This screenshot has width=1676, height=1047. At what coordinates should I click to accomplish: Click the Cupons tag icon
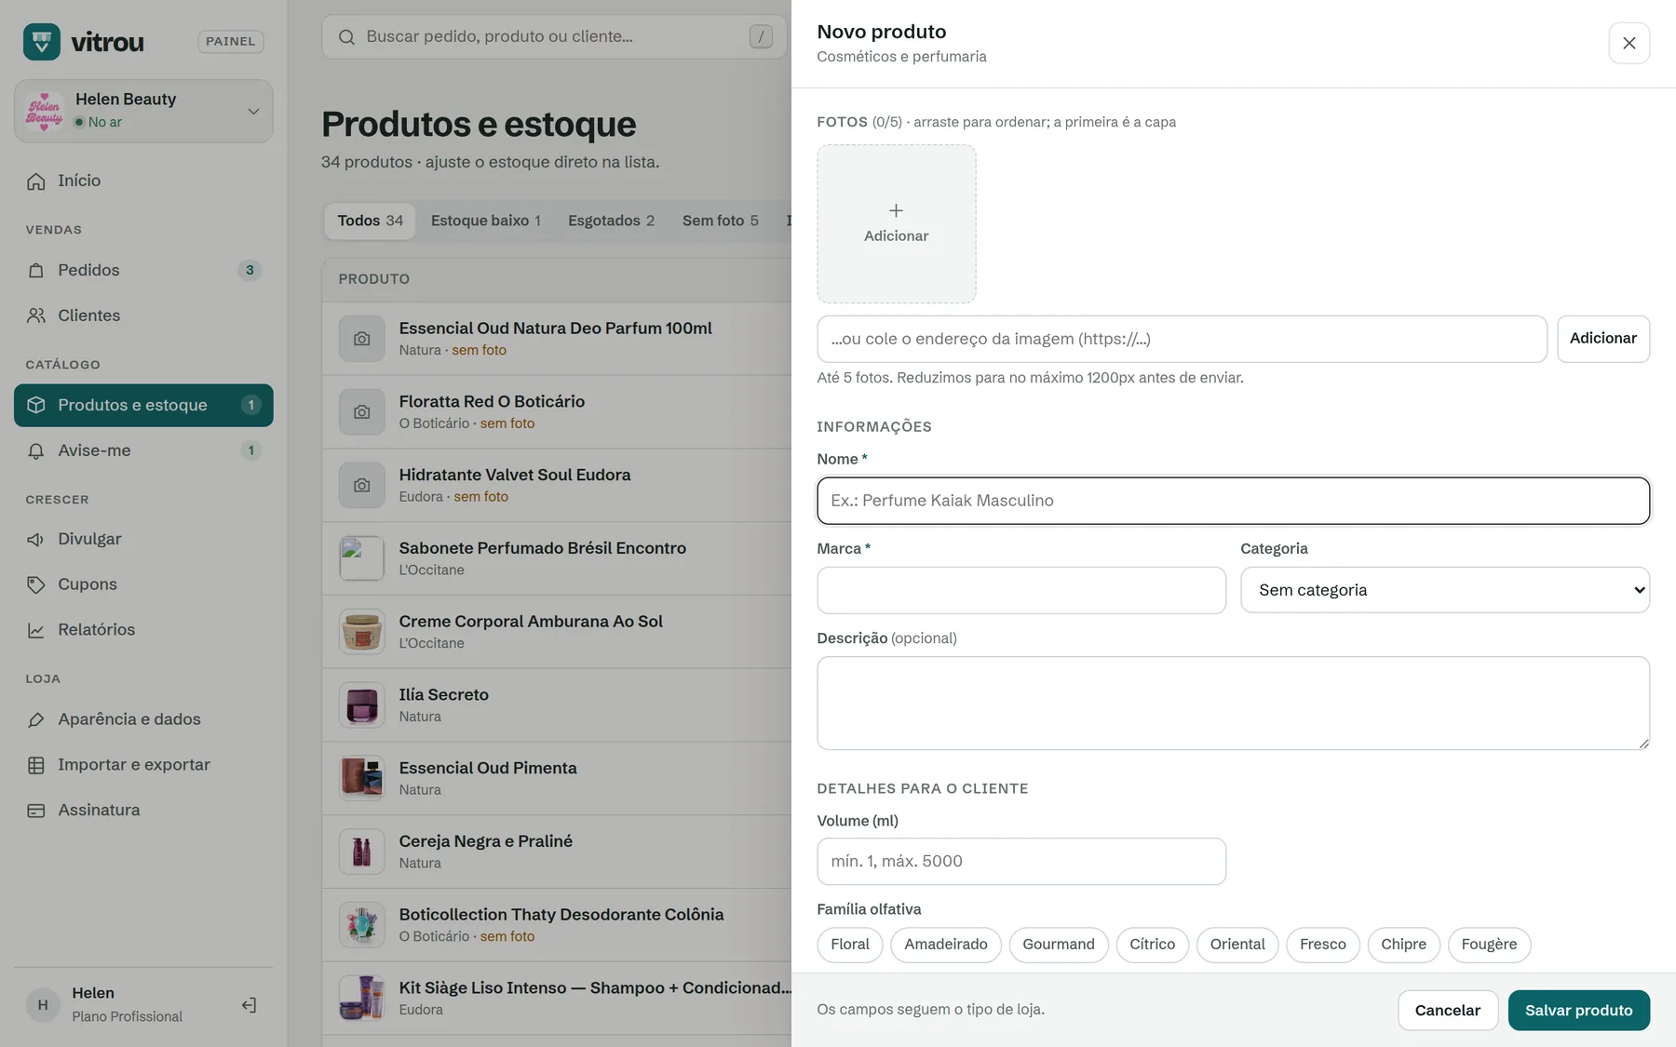(36, 584)
